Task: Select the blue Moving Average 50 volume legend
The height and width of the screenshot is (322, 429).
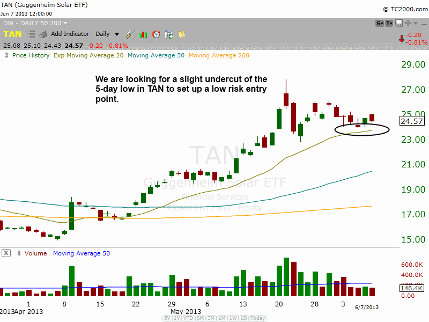Action: click(x=82, y=253)
